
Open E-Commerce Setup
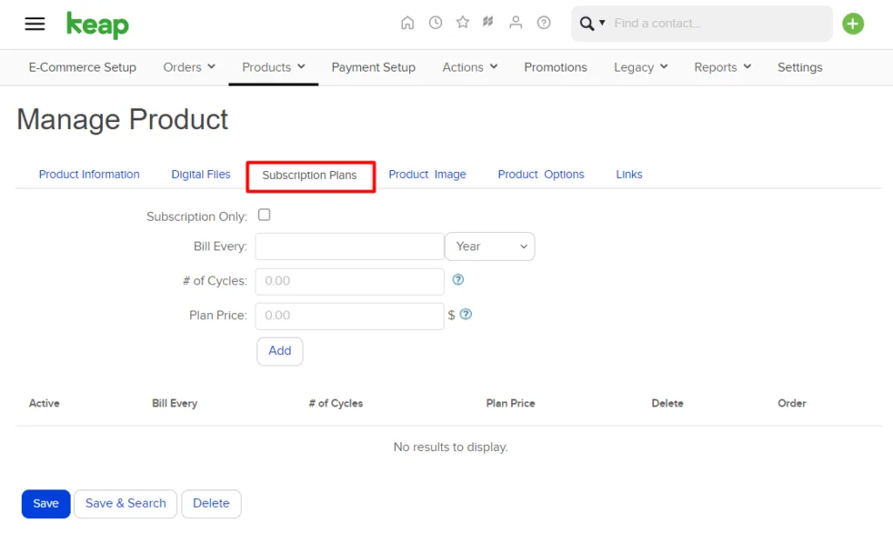coord(83,67)
